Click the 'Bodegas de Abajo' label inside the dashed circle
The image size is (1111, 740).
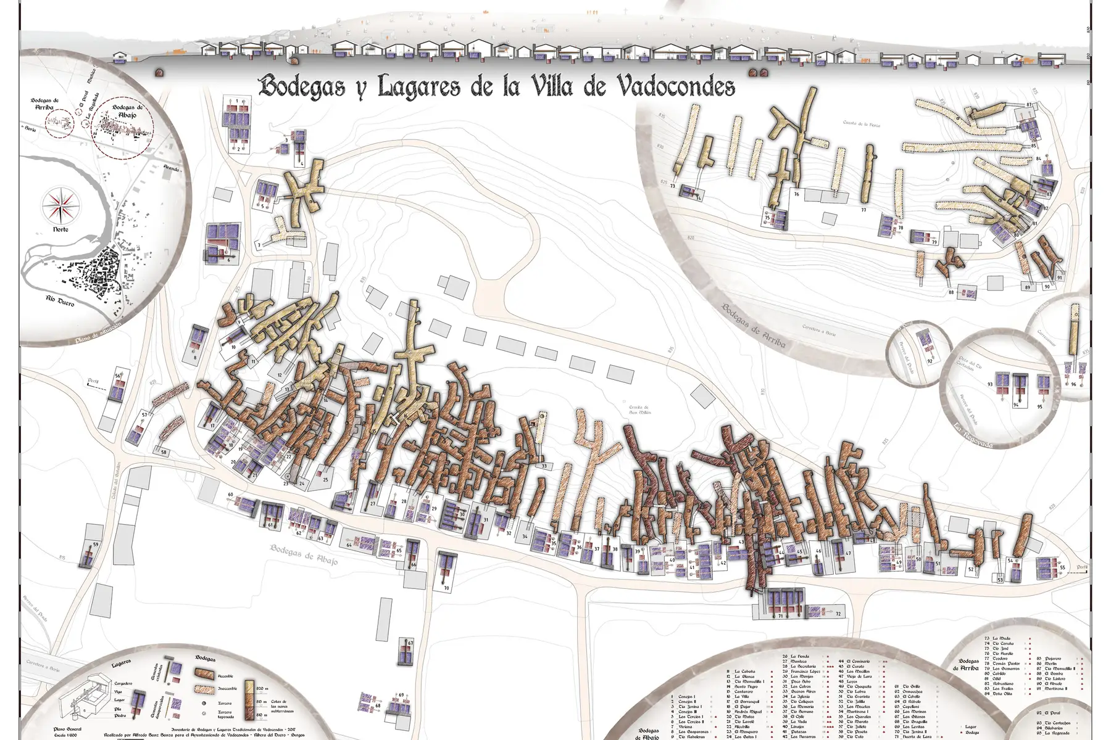tap(126, 111)
